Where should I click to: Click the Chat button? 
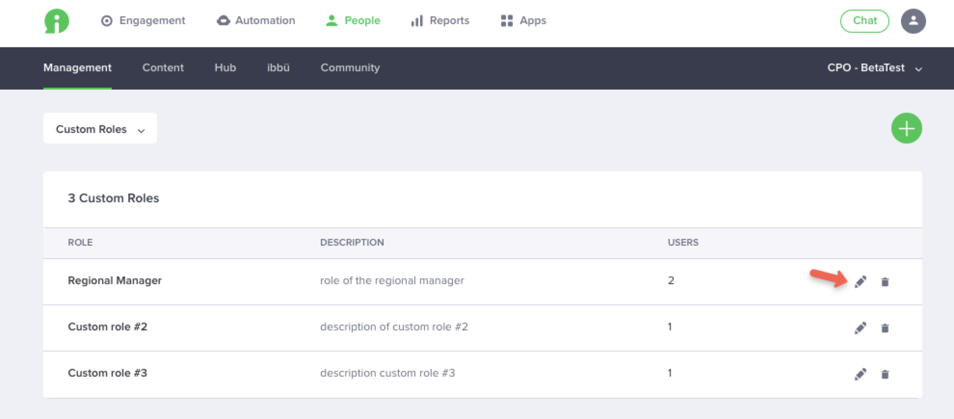(865, 21)
